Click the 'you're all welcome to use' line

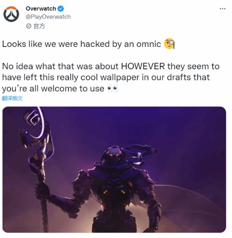tap(53, 89)
